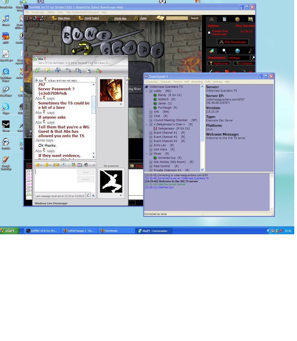
Task: Open the dropdown under your own display picture
Action: [x=121, y=195]
